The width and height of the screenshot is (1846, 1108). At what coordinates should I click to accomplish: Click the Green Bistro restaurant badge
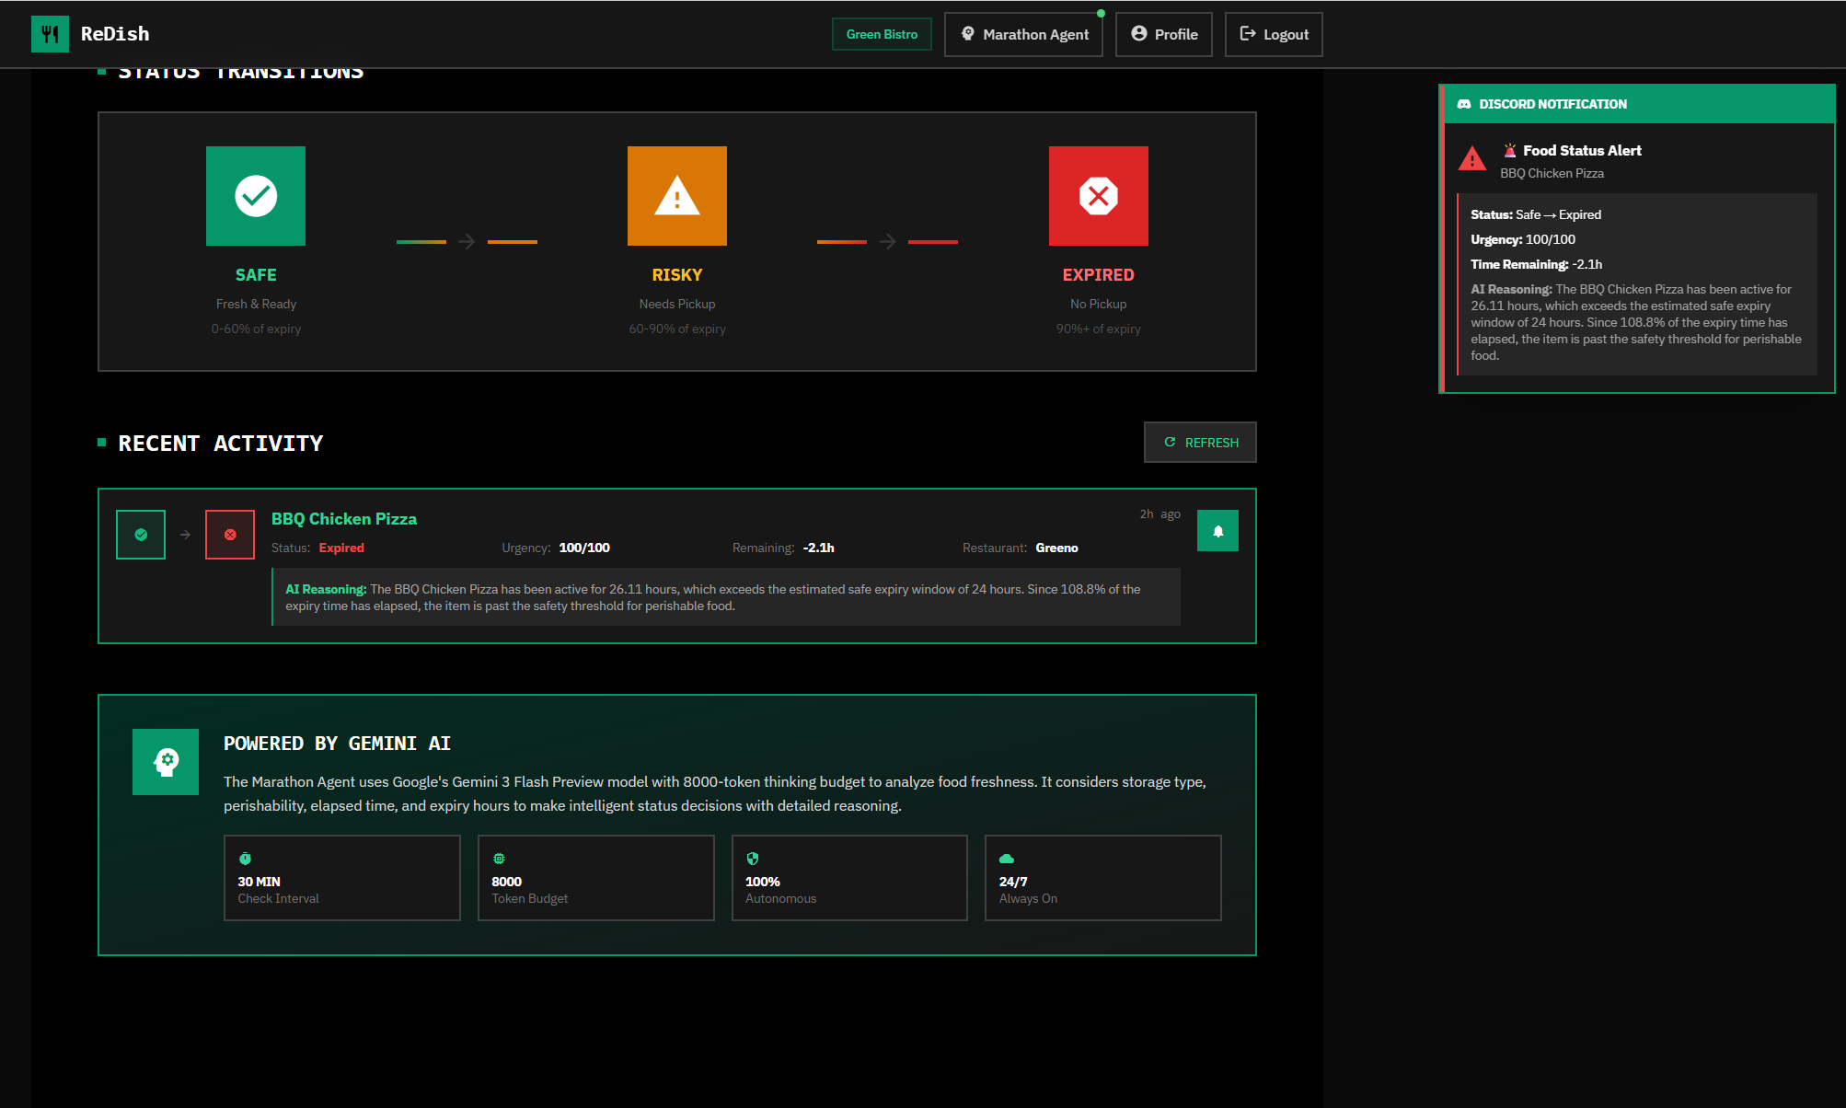point(882,34)
